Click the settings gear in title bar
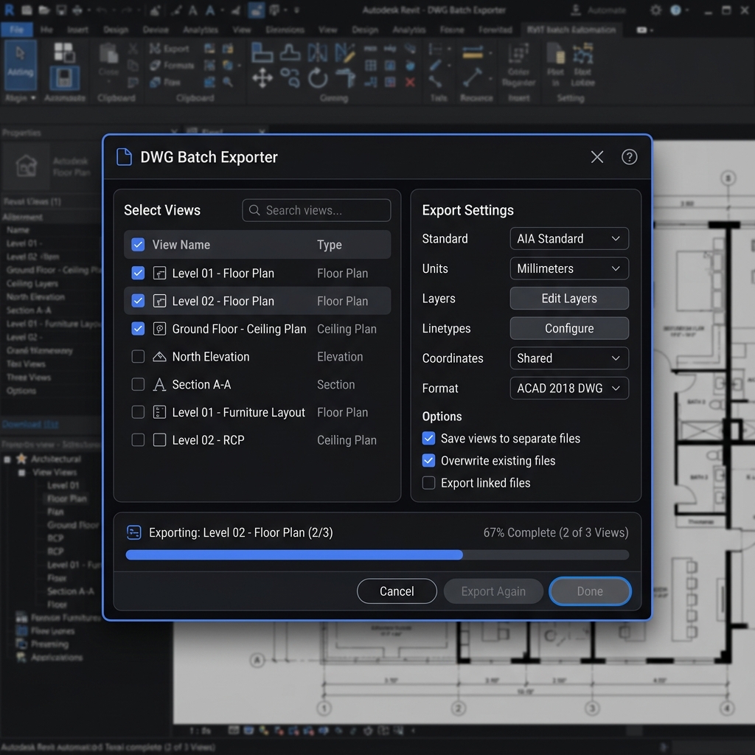Image resolution: width=755 pixels, height=755 pixels. (655, 10)
